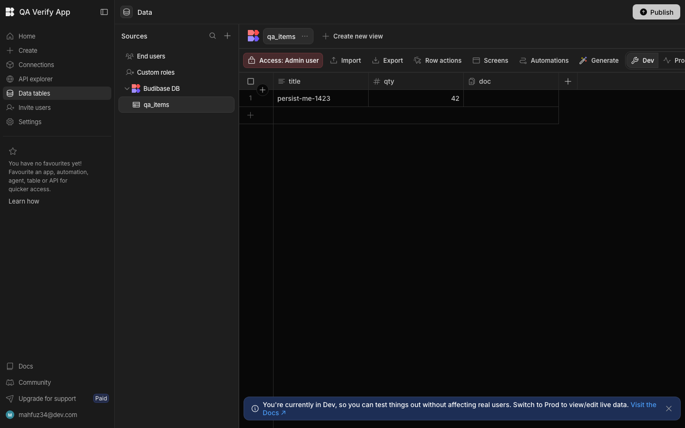Toggle the select-all rows checkbox
Image resolution: width=685 pixels, height=428 pixels.
(x=251, y=81)
